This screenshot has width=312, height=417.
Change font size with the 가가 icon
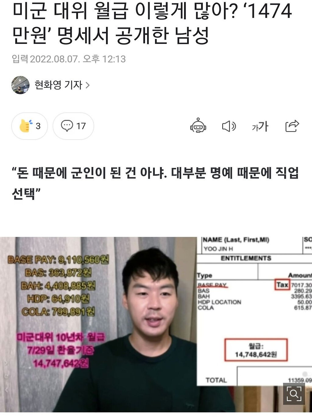tap(260, 126)
